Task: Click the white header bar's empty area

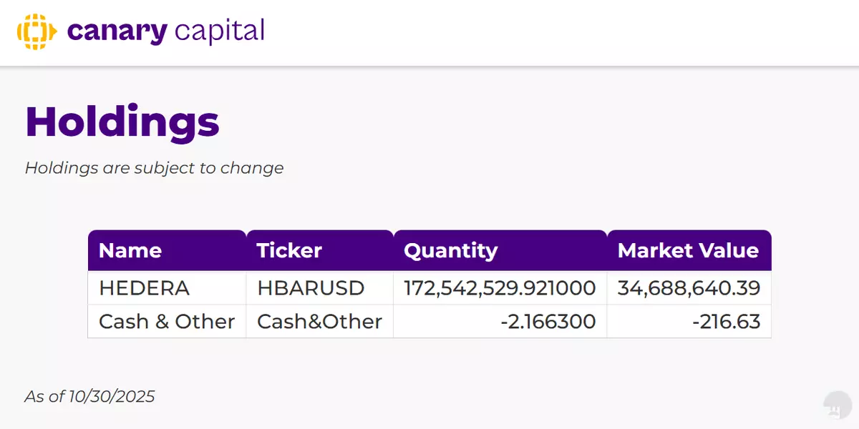Action: (x=558, y=33)
